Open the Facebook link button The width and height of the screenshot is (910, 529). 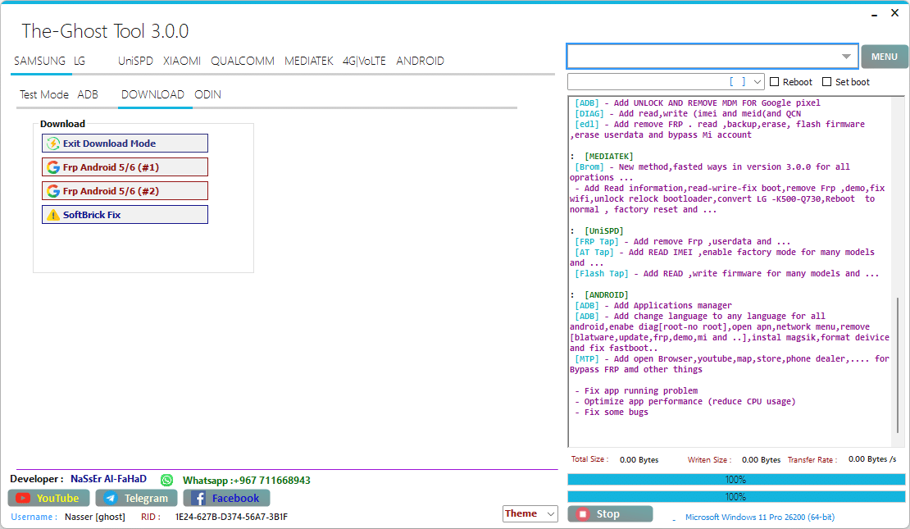coord(226,498)
